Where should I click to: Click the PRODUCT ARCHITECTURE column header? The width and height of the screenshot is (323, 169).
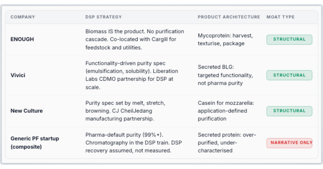[x=229, y=17]
